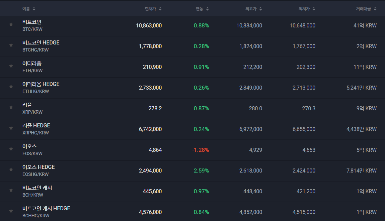This screenshot has width=385, height=221.
Task: Open the 이오스 market name
Action: (x=29, y=146)
